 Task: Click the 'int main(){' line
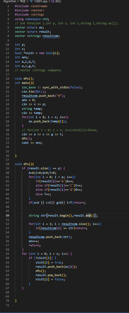pyautogui.click(x=24, y=83)
